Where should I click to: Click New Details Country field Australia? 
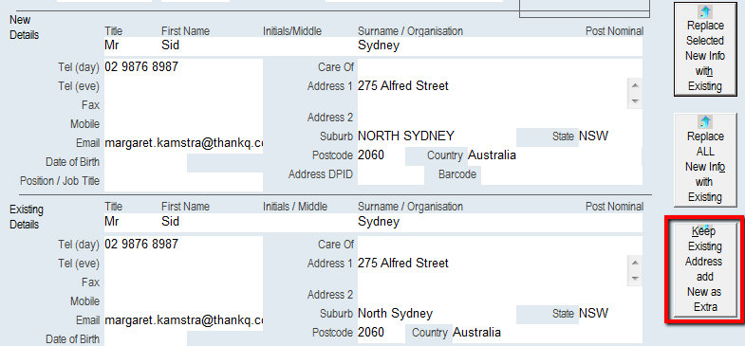(554, 155)
